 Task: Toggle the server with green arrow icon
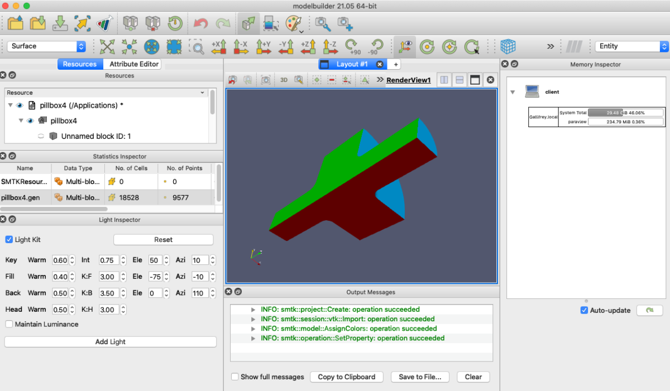[248, 23]
